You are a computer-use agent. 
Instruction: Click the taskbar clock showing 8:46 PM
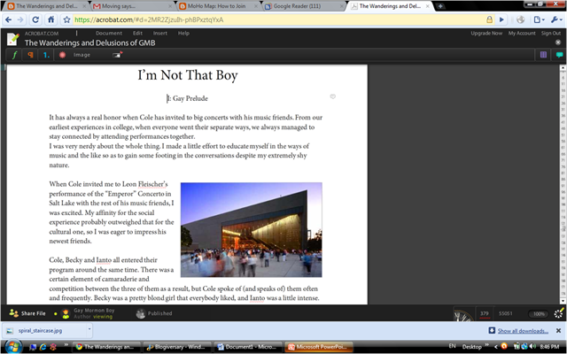pos(550,346)
